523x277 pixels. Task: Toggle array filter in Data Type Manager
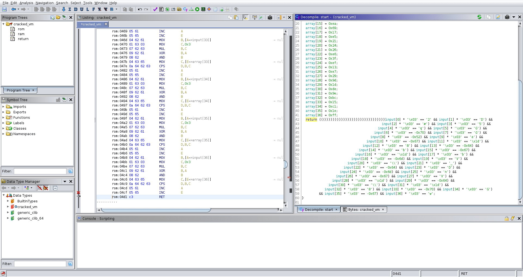tap(40, 188)
